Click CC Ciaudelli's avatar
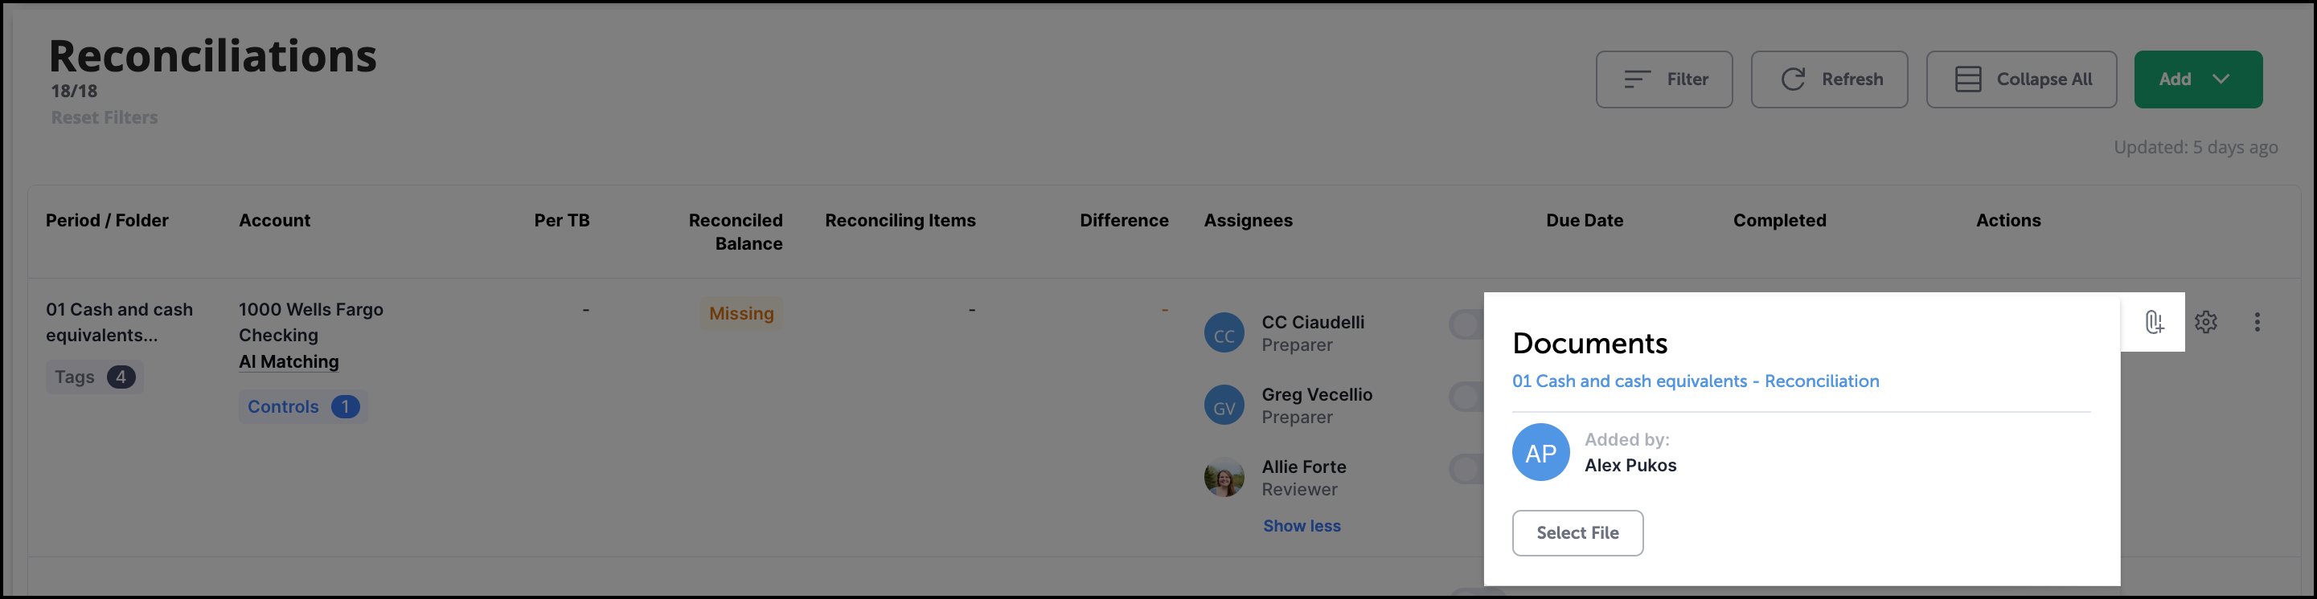 [x=1224, y=333]
